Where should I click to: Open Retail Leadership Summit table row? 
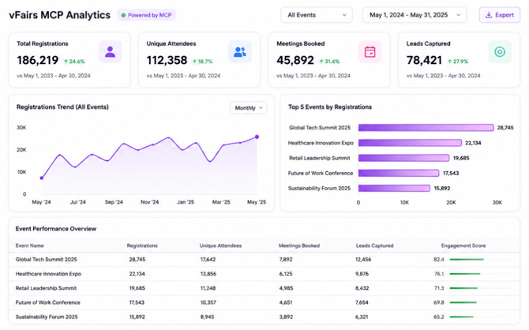(264, 288)
